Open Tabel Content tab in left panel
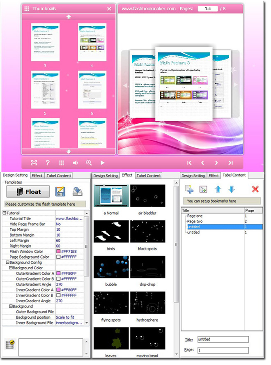 point(59,176)
